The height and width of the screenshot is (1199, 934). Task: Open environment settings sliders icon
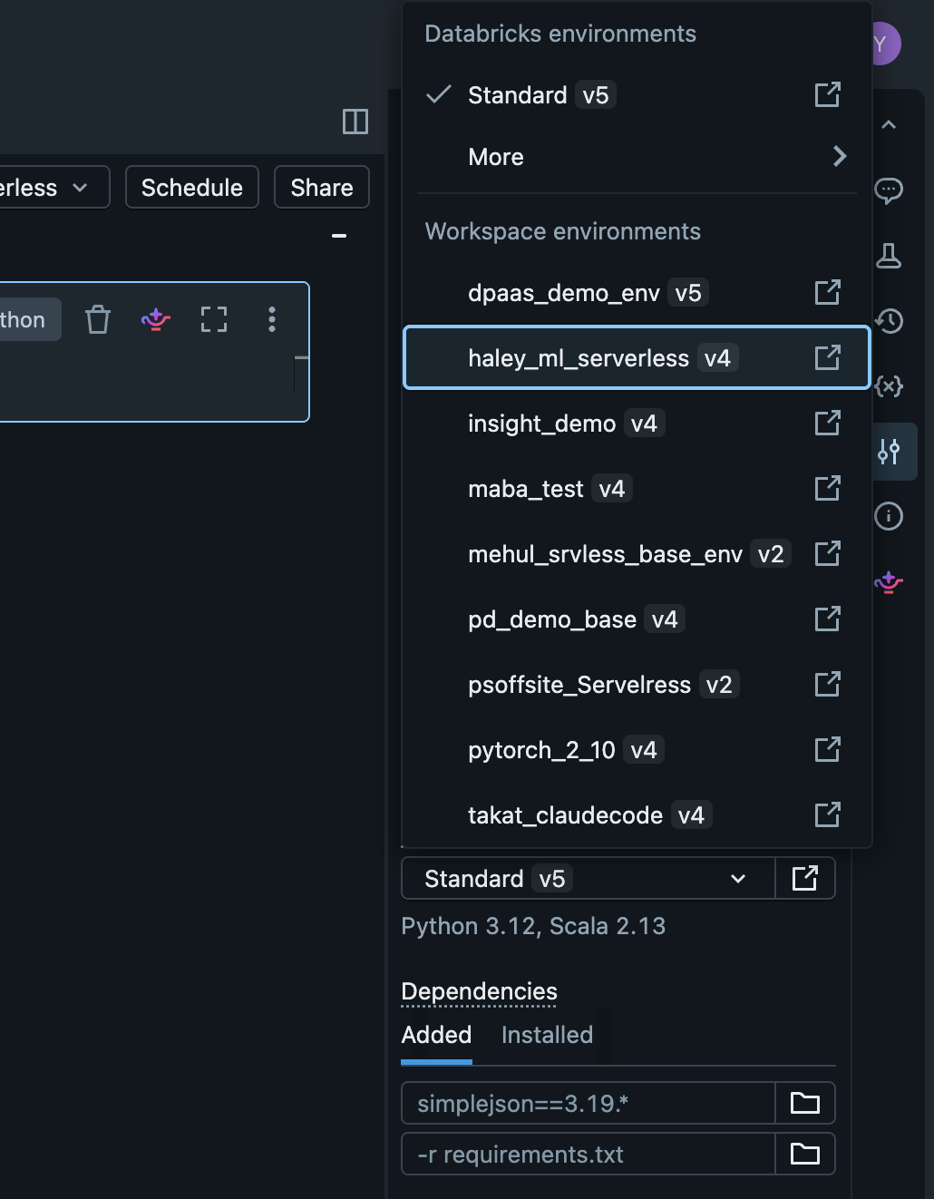[x=889, y=452]
